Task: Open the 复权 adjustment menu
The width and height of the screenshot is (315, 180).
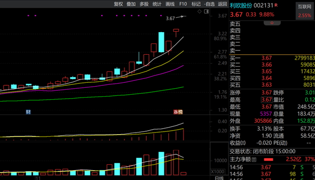Action: pyautogui.click(x=118, y=4)
